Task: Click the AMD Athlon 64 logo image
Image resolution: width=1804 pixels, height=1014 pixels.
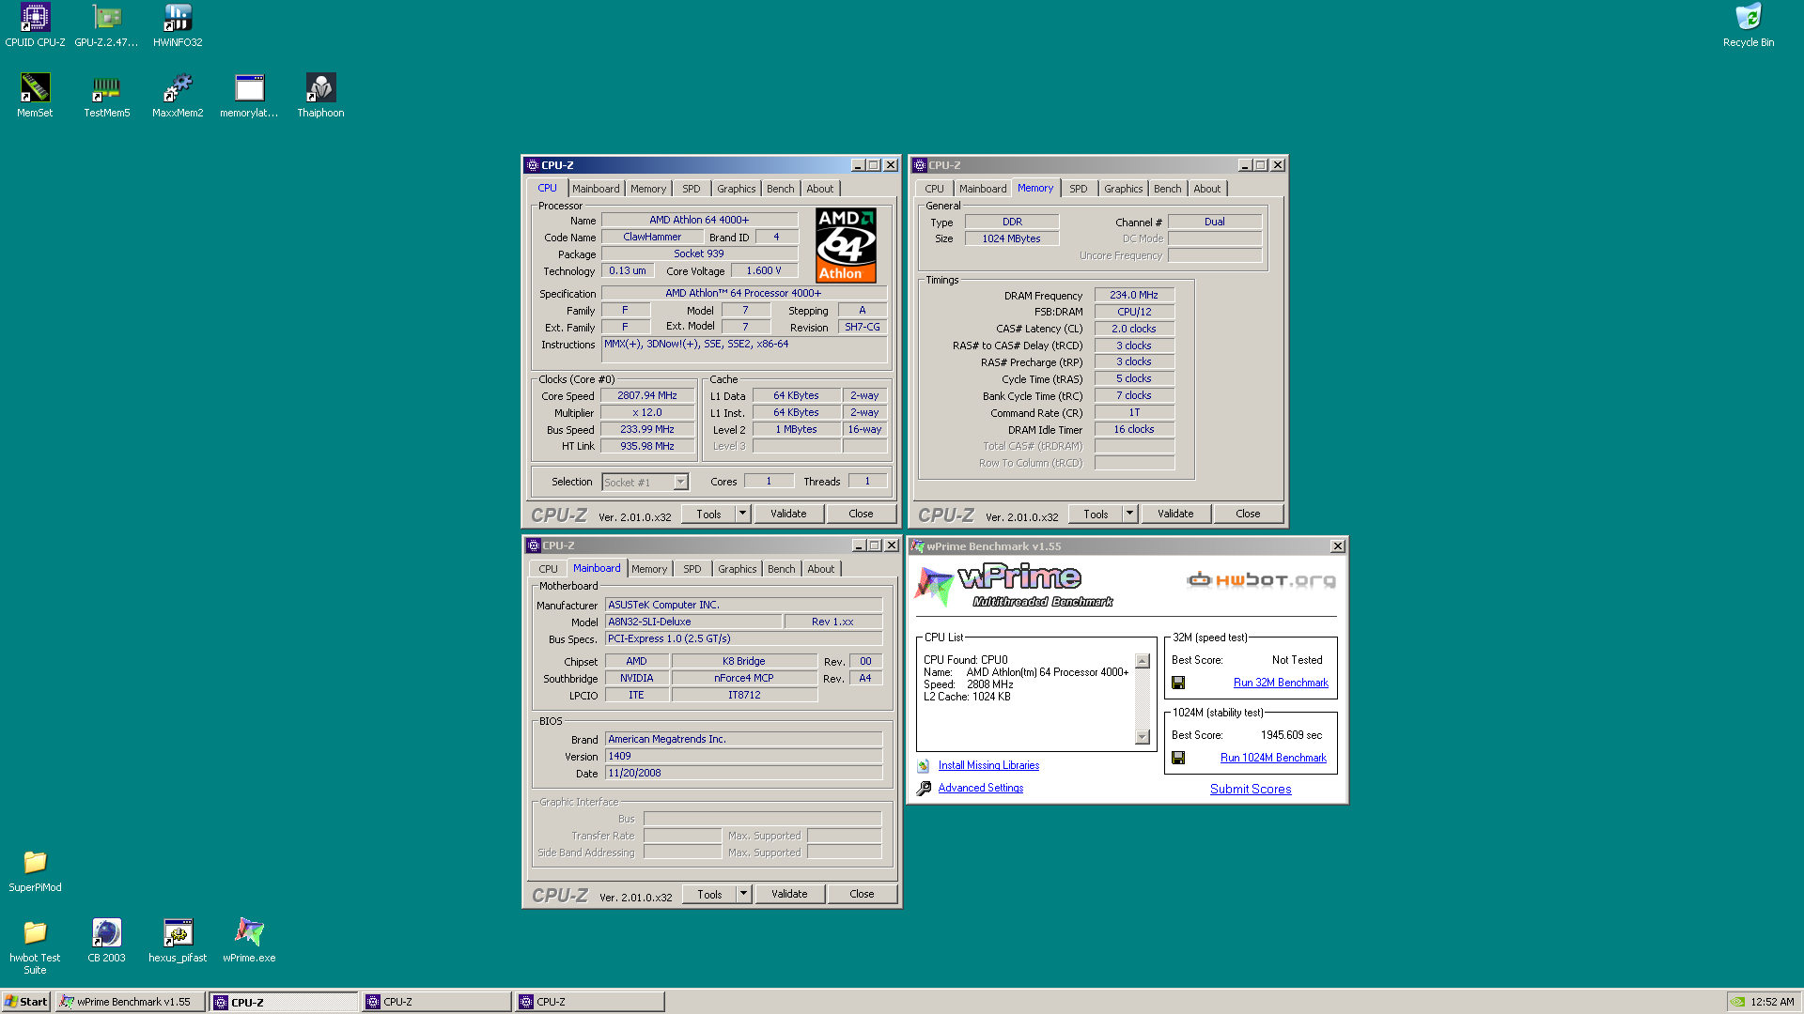Action: (x=846, y=245)
